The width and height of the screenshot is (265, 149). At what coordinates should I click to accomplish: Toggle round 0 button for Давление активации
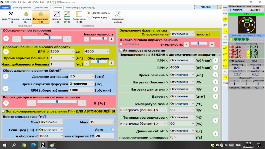point(6,76)
